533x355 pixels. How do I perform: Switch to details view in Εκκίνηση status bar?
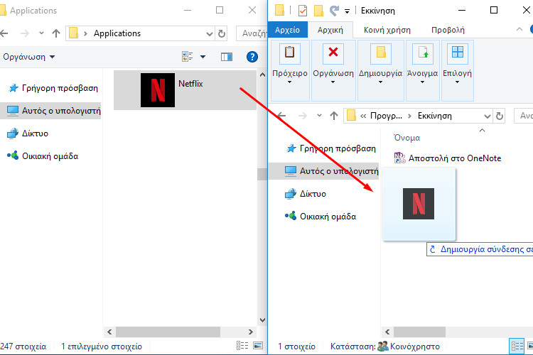517,346
